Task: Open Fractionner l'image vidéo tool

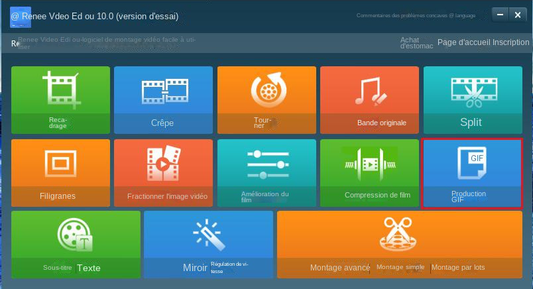Action: 163,172
